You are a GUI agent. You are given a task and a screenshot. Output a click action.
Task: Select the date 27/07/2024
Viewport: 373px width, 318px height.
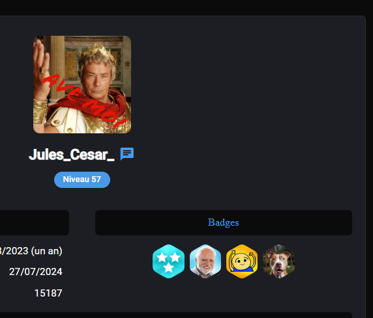pyautogui.click(x=36, y=272)
